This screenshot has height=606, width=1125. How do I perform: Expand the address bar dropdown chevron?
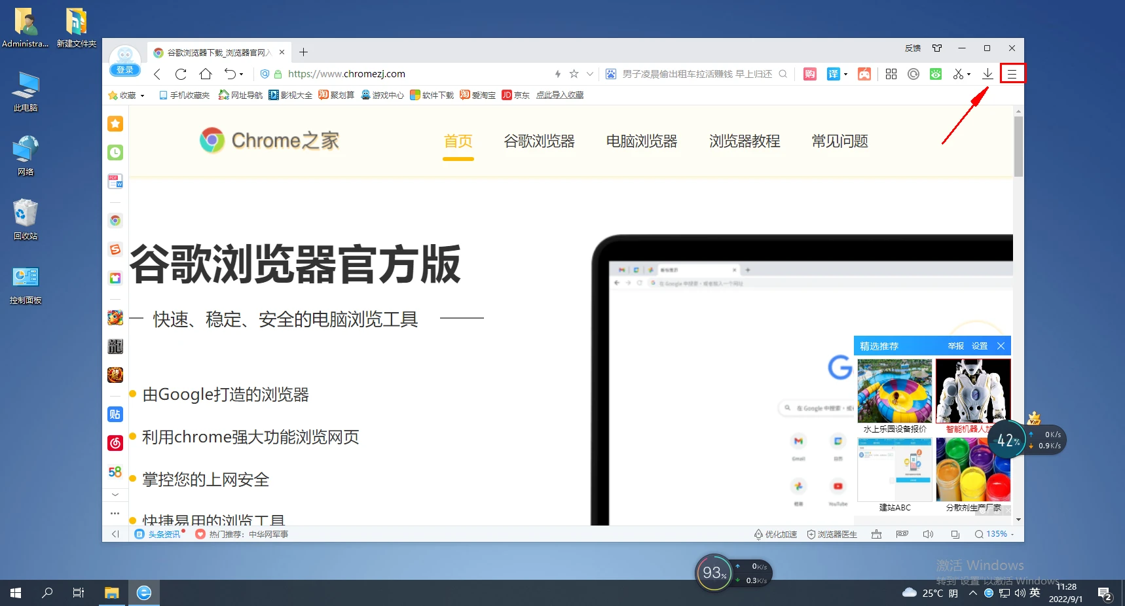coord(590,74)
